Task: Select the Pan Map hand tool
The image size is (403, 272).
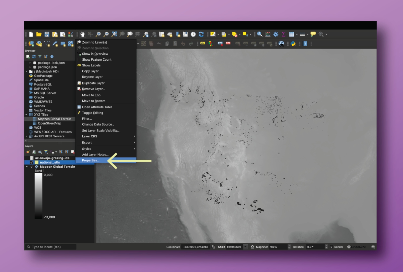Action: point(82,34)
